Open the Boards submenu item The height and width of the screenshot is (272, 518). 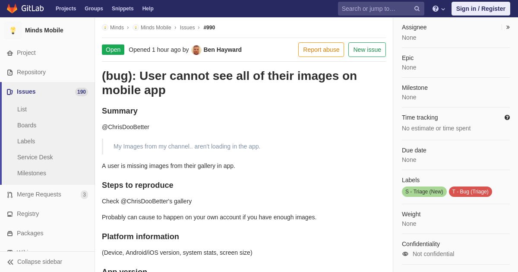[x=27, y=125]
